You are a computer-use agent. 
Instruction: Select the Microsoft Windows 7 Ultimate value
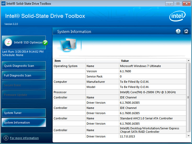pyautogui.click(x=140, y=66)
